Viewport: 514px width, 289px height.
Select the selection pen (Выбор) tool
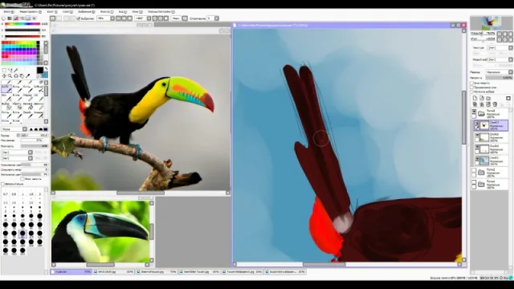(x=6, y=106)
